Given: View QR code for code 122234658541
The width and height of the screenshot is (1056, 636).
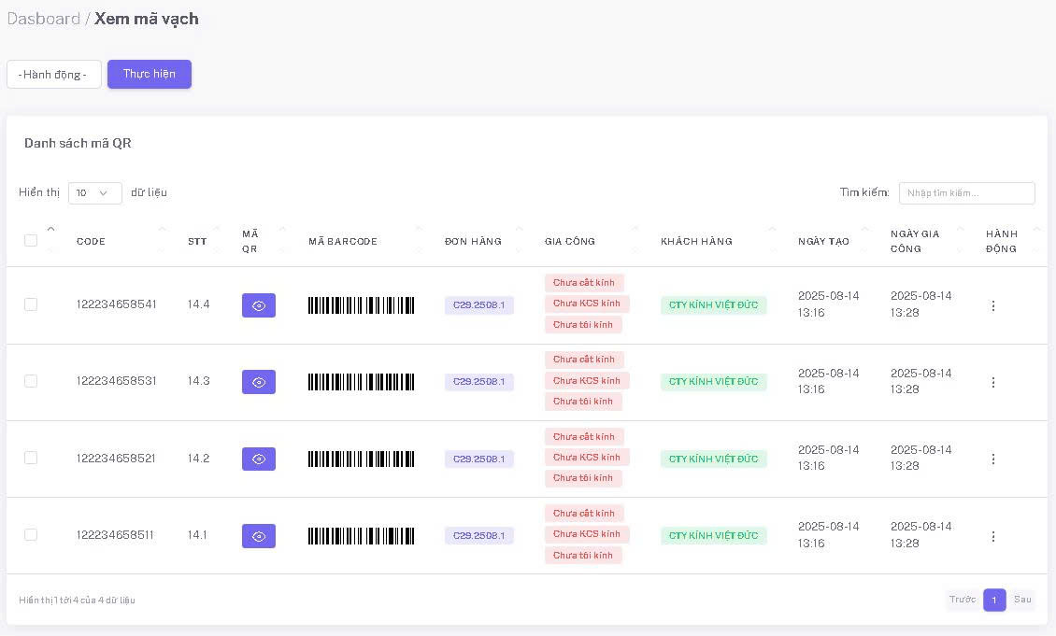Looking at the screenshot, I should 258,305.
